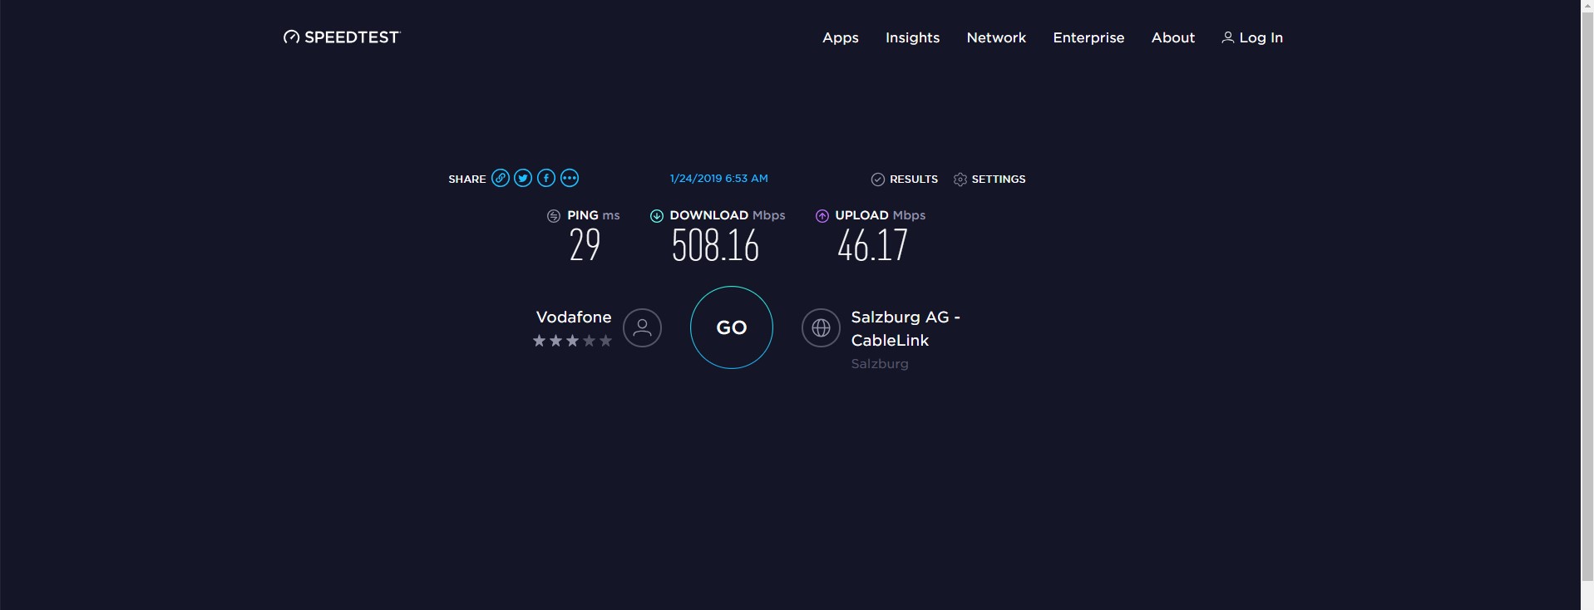Click the 508.16 download value
Viewport: 1594px width, 610px height.
[715, 246]
